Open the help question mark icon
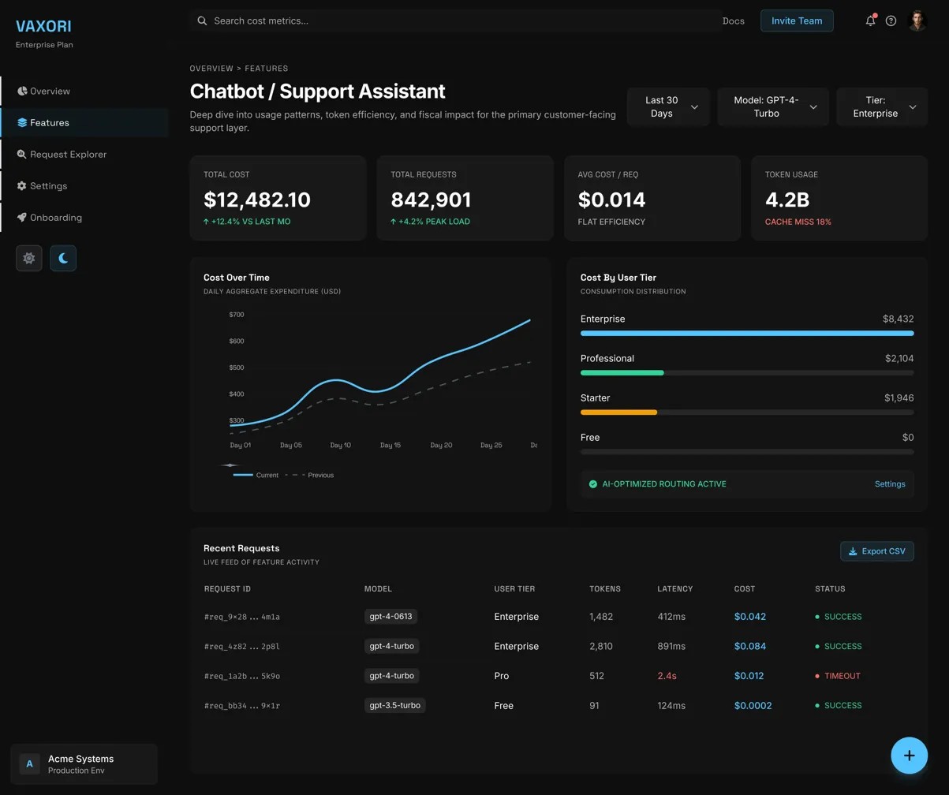The height and width of the screenshot is (795, 949). (x=891, y=21)
